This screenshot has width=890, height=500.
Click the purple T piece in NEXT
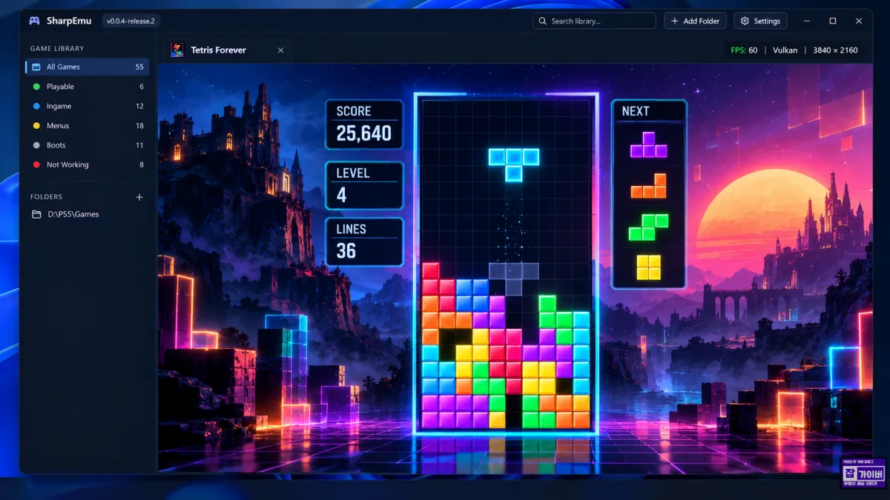[x=649, y=144]
